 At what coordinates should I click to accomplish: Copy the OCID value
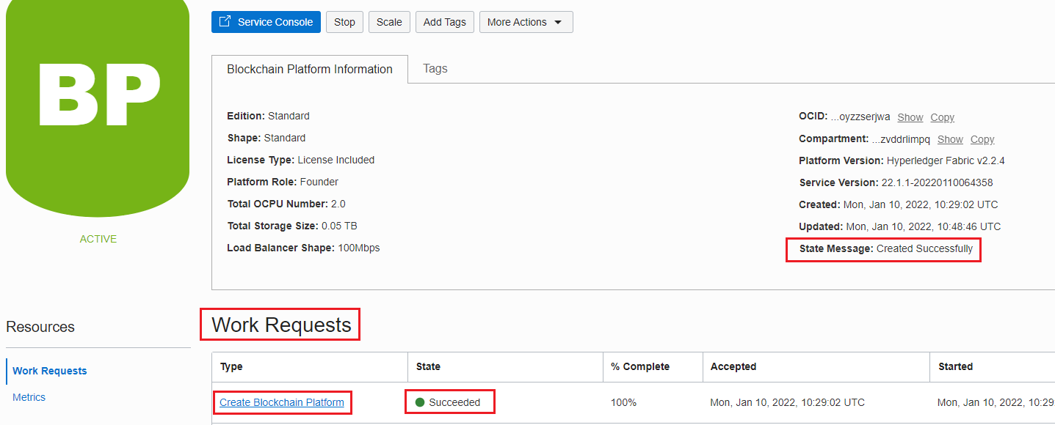(943, 117)
